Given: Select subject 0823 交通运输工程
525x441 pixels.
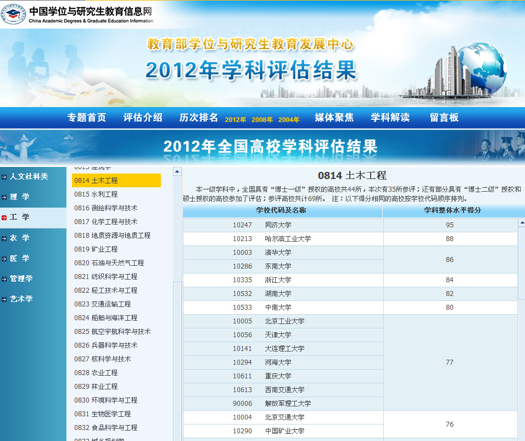Looking at the screenshot, I should (103, 304).
